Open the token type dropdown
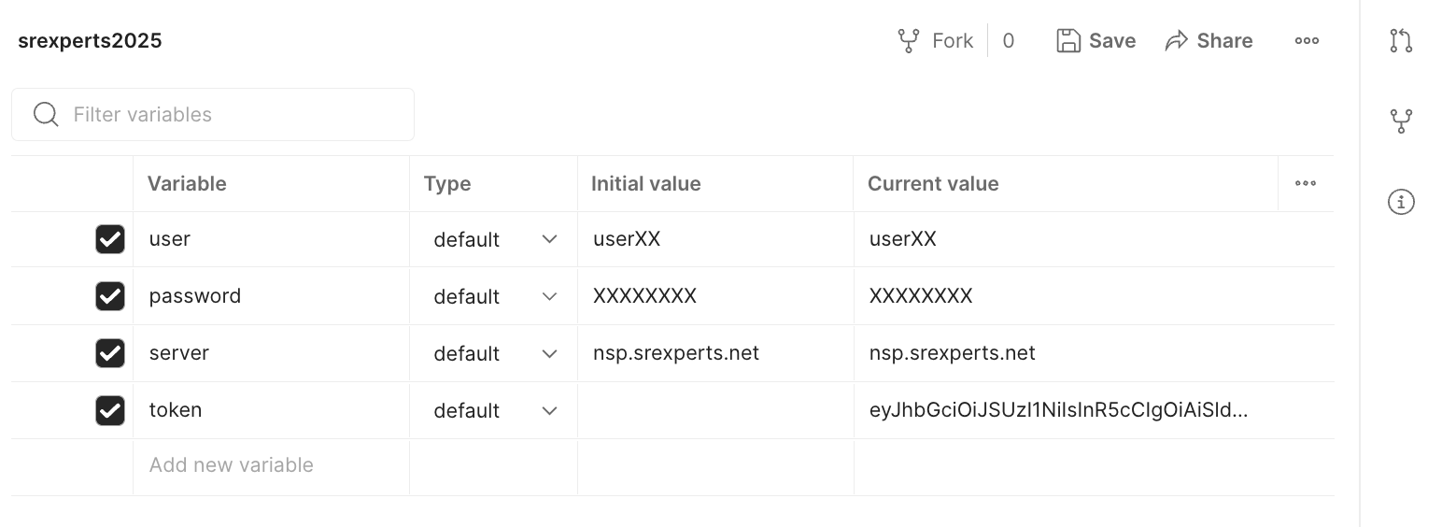1442x527 pixels. (549, 411)
